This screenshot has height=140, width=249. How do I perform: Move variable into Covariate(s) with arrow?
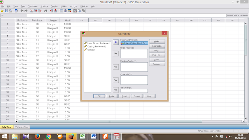point(116,80)
